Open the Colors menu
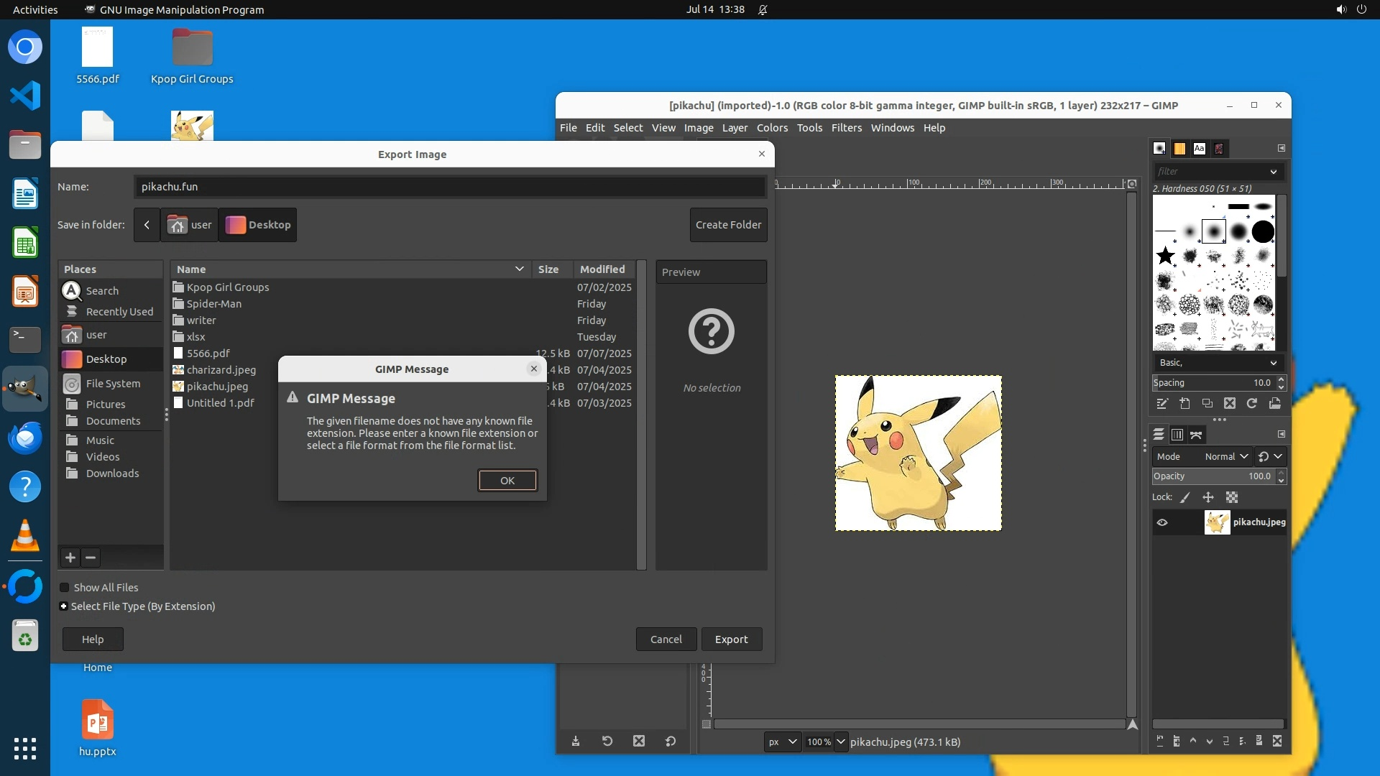The height and width of the screenshot is (776, 1380). (772, 128)
